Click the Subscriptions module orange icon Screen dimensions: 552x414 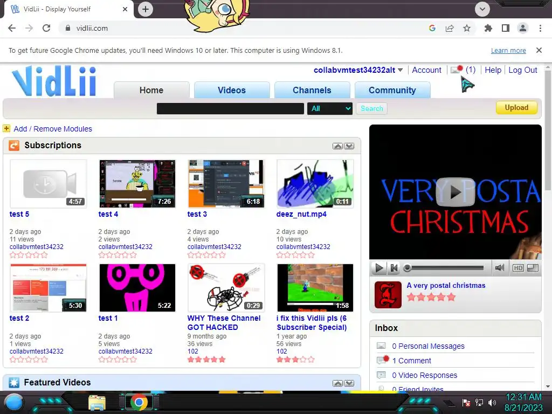(x=13, y=146)
